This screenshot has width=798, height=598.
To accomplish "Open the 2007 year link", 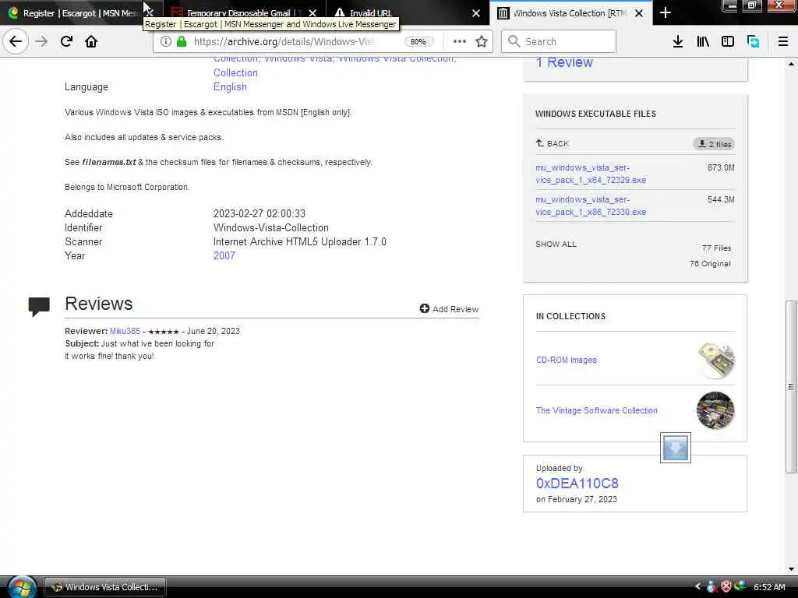I will click(224, 255).
